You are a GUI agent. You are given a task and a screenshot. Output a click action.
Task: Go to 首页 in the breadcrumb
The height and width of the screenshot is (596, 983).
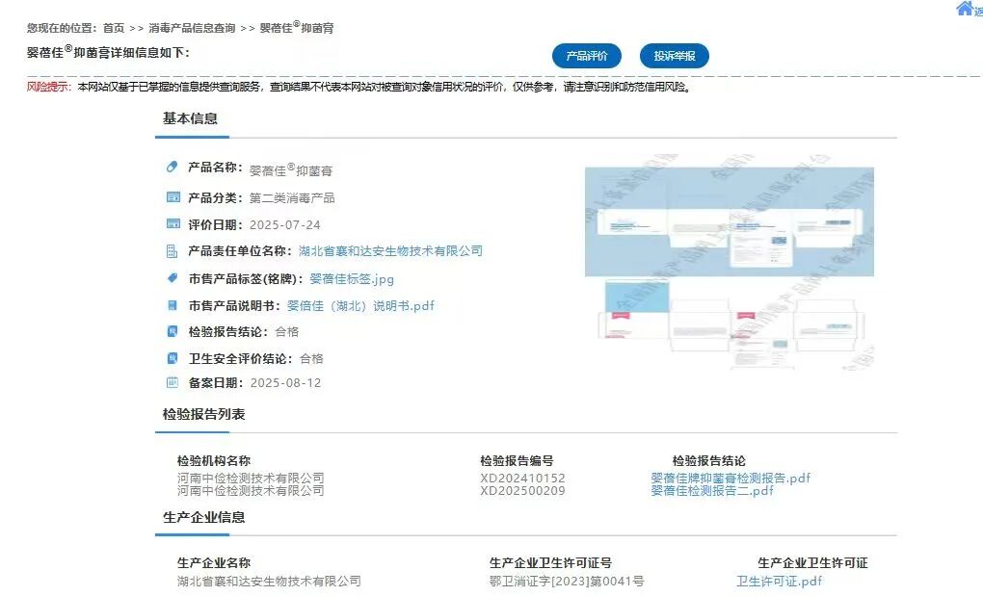114,28
